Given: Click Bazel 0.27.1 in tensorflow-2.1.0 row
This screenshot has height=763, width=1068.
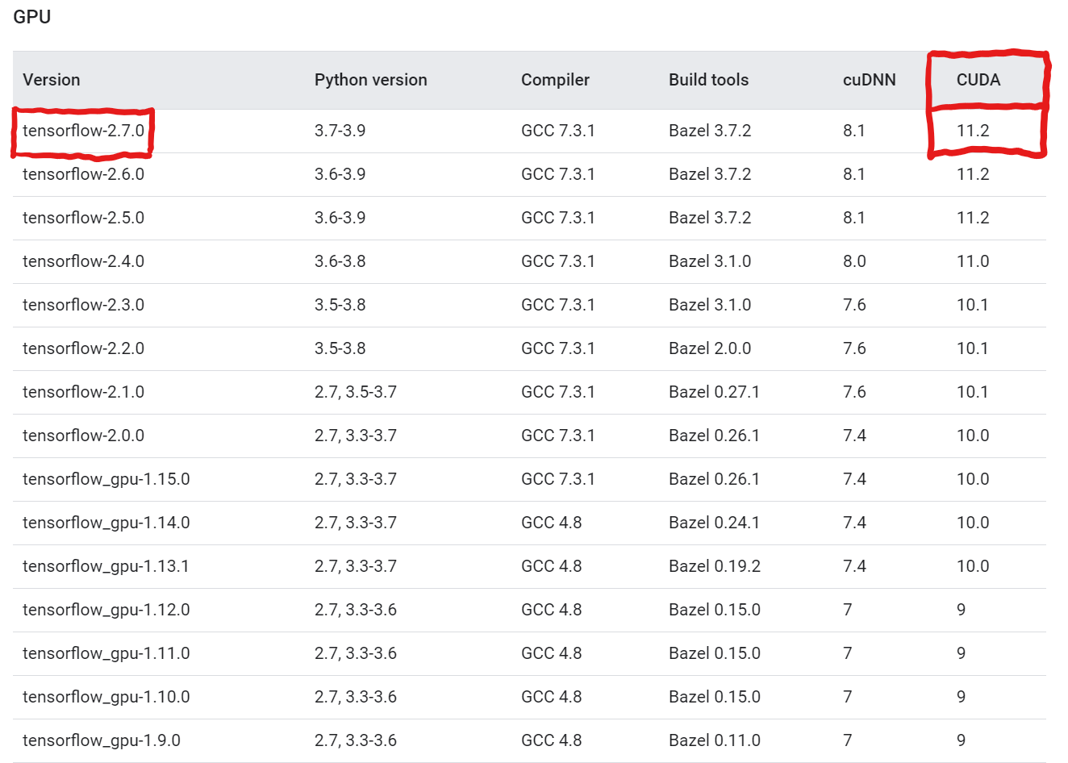Looking at the screenshot, I should point(715,392).
